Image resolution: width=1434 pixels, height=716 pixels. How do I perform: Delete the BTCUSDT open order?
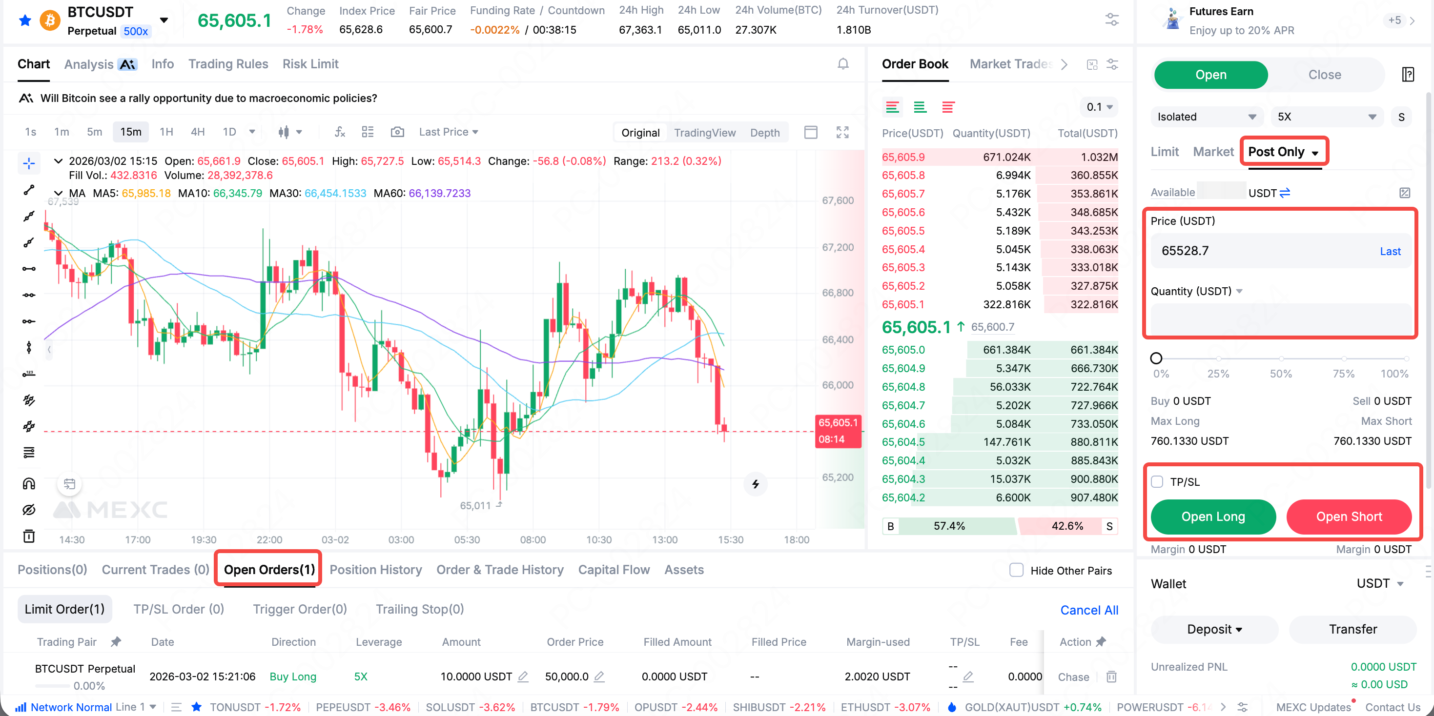point(1111,676)
